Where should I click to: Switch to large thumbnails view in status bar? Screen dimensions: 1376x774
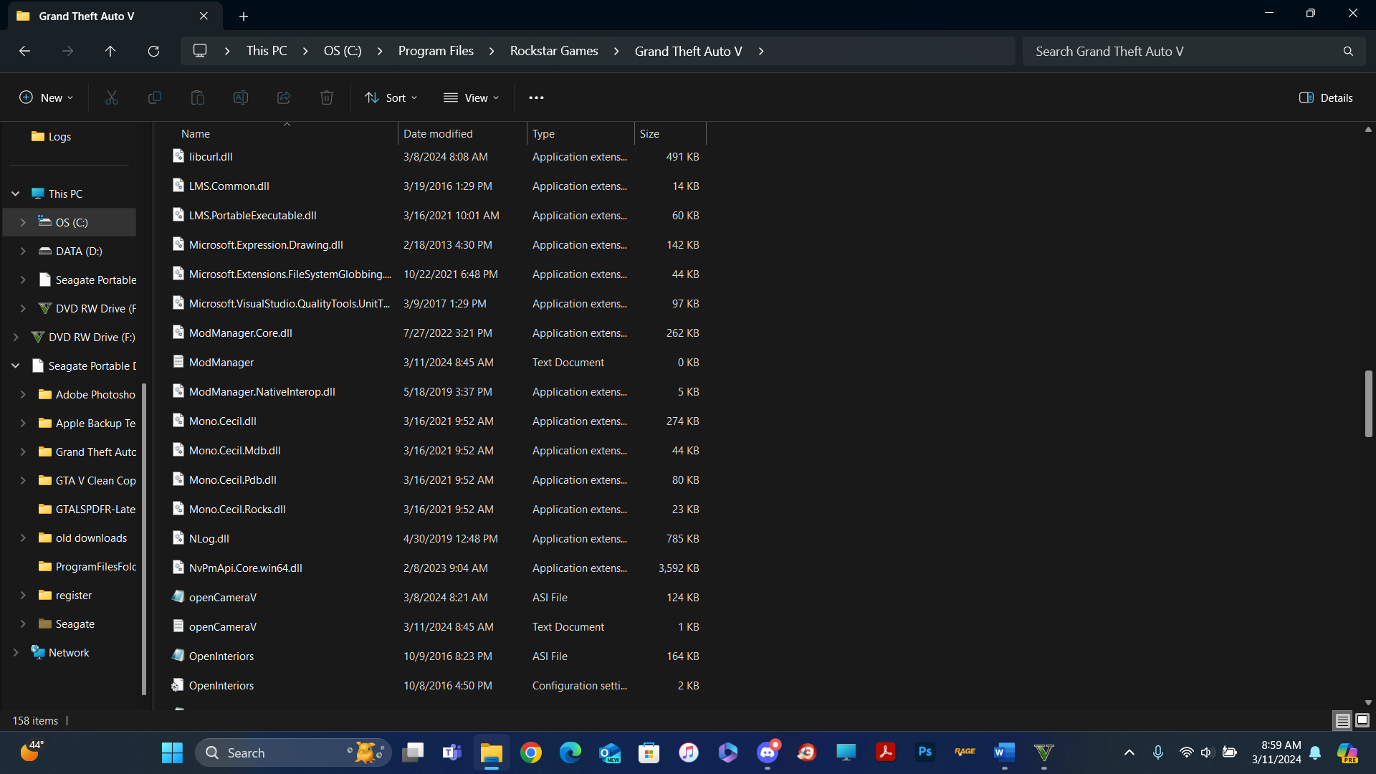(1362, 720)
